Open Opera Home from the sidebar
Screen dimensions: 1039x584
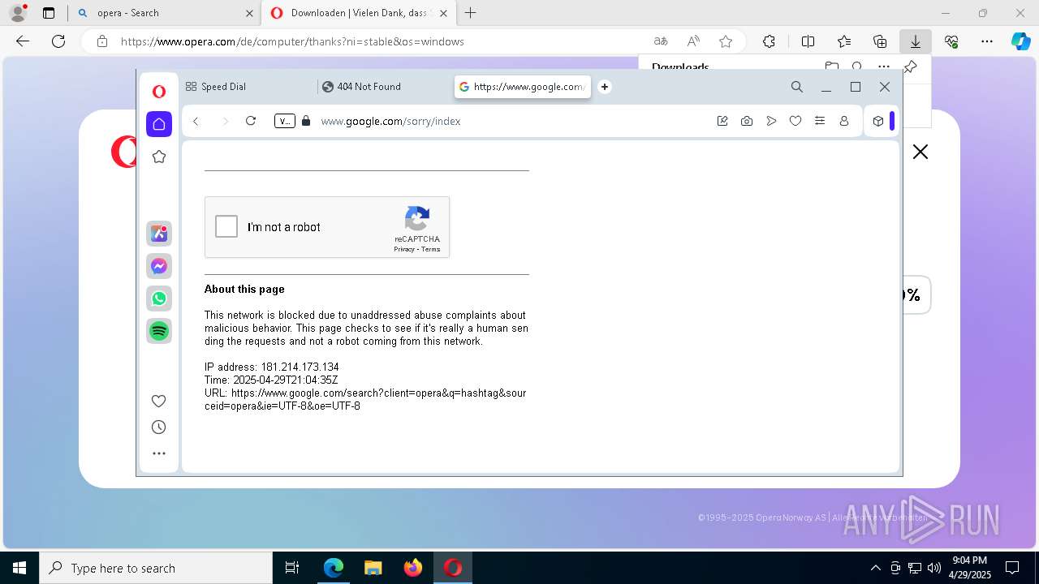pyautogui.click(x=159, y=124)
